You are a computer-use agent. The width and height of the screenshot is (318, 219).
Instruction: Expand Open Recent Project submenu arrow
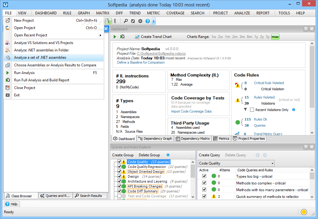click(100, 35)
